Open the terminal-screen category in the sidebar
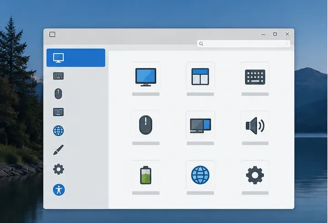328x223 pixels. (58, 112)
